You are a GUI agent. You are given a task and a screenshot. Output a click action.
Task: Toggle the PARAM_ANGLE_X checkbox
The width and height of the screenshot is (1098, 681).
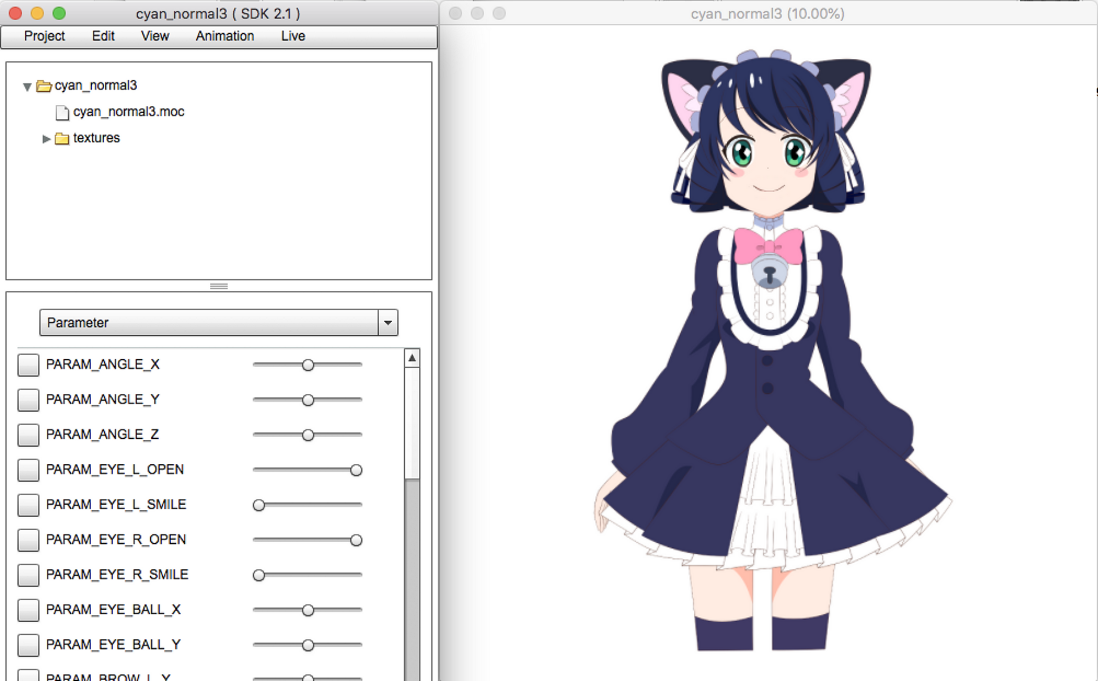pyautogui.click(x=28, y=365)
